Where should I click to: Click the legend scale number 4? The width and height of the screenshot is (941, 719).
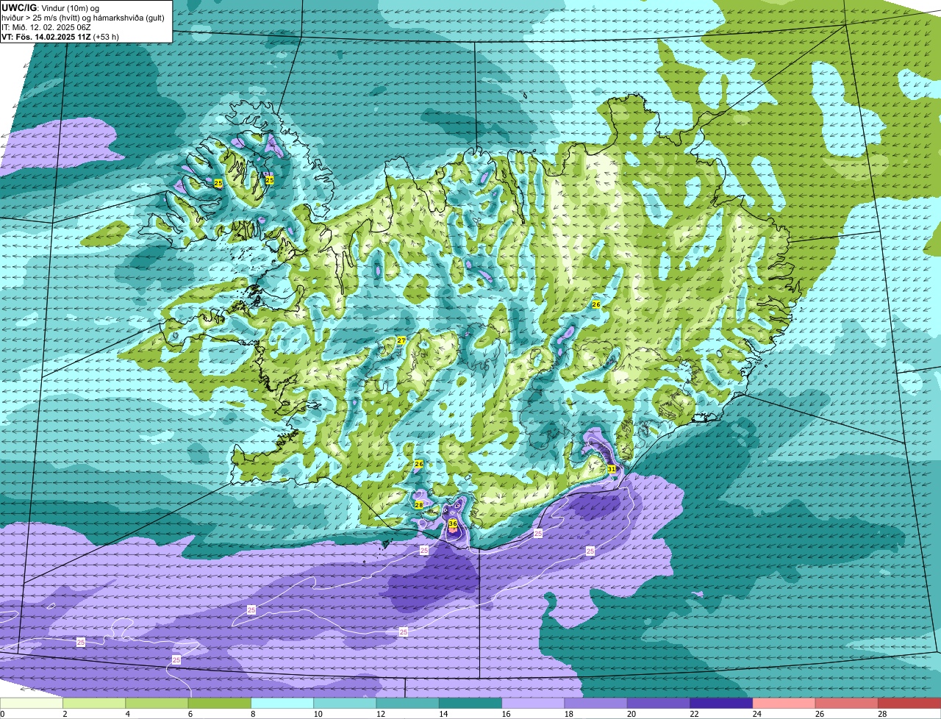tap(127, 714)
